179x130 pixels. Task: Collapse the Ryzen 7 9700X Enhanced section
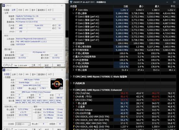click(x=71, y=90)
